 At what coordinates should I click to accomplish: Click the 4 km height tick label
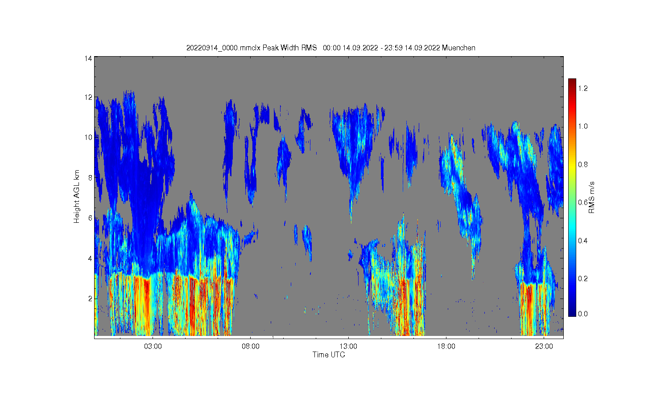(x=90, y=258)
